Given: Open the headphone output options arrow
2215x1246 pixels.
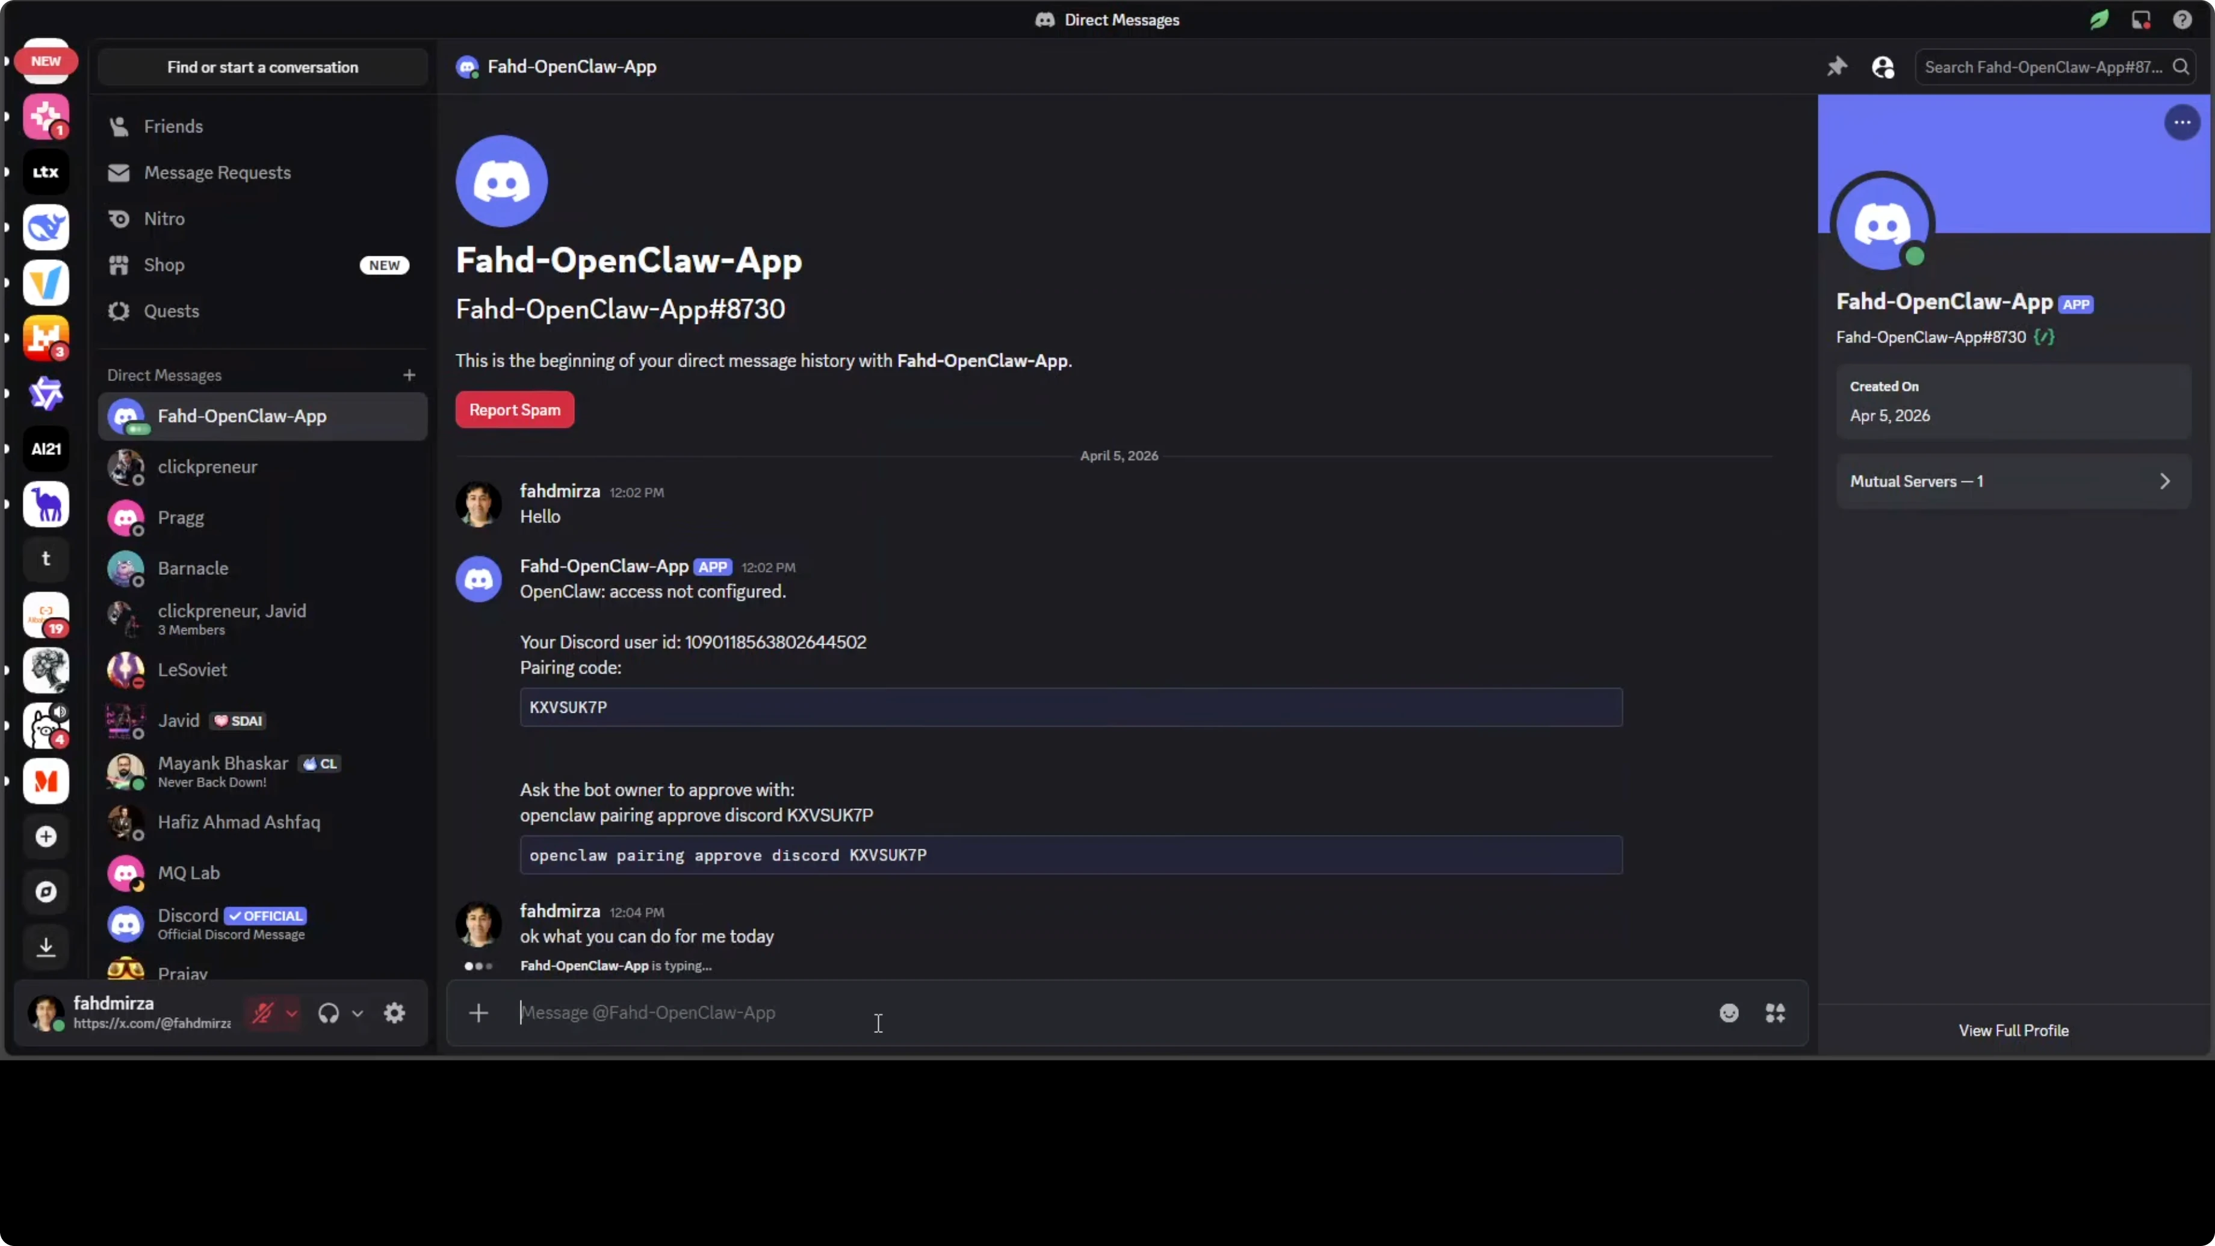Looking at the screenshot, I should coord(358,1013).
